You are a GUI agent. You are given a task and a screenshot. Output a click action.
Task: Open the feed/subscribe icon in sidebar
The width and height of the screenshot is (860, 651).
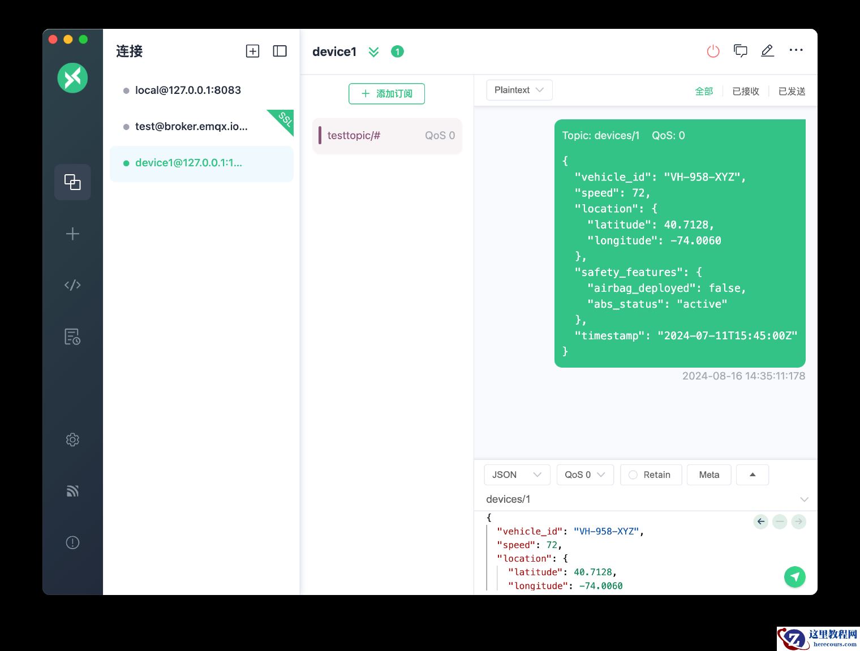[x=72, y=491]
